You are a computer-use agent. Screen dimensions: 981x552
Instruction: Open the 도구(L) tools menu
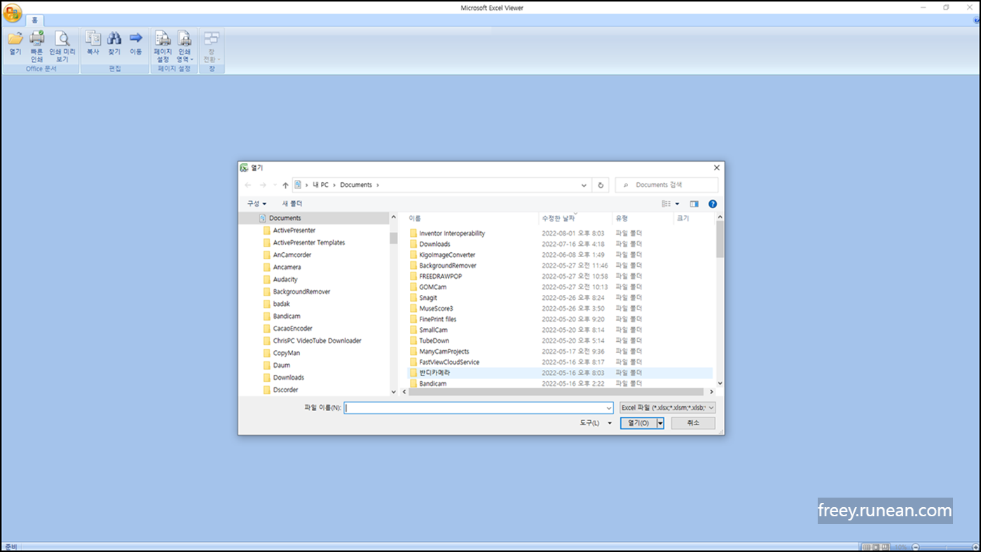(x=596, y=423)
